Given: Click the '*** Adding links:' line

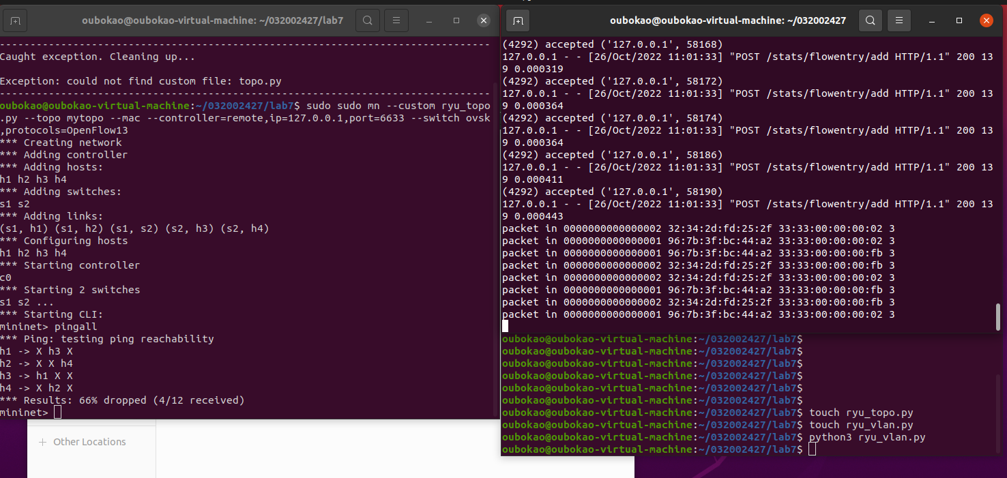Looking at the screenshot, I should pyautogui.click(x=52, y=216).
